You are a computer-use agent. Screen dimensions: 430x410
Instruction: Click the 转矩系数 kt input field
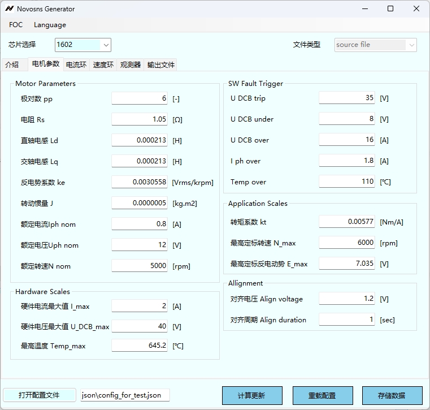tap(347, 222)
